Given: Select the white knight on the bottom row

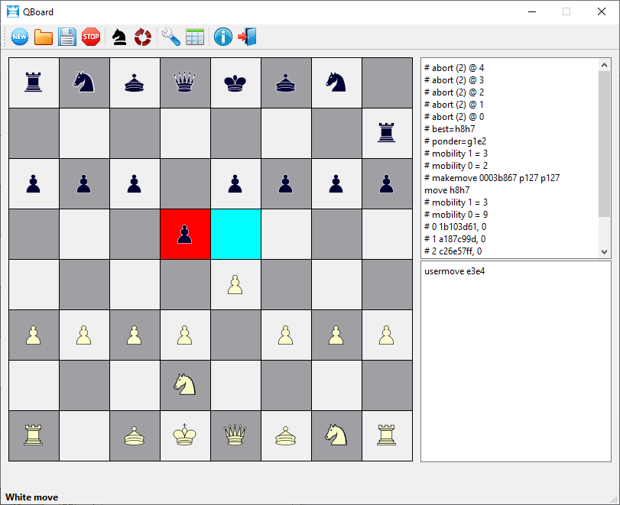Looking at the screenshot, I should pos(336,435).
